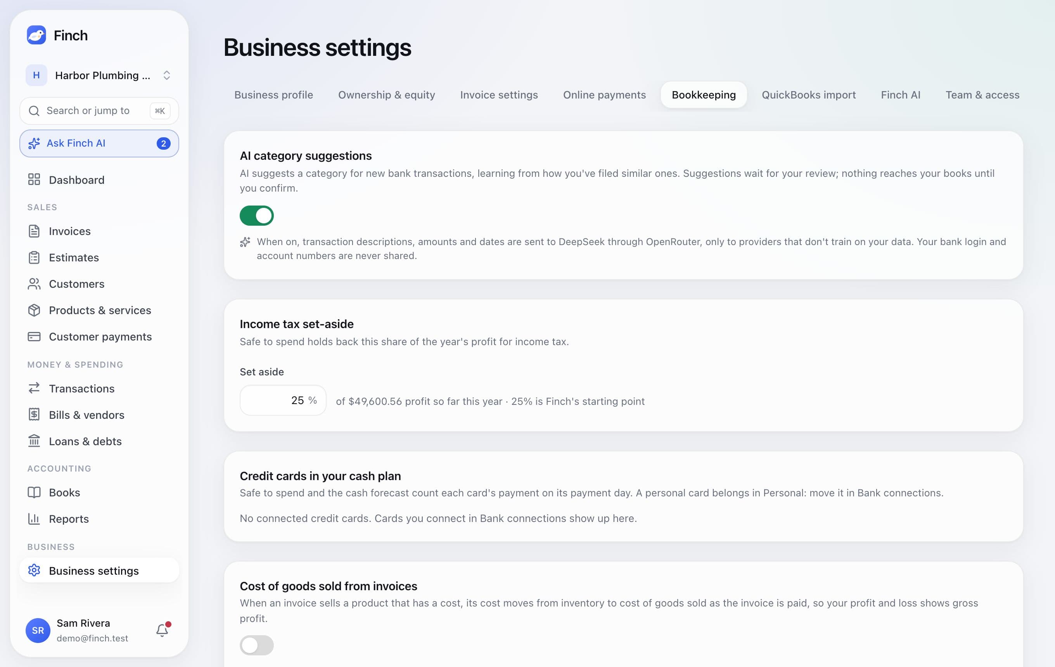Click the Set aside percentage field
This screenshot has width=1055, height=667.
[x=283, y=400]
